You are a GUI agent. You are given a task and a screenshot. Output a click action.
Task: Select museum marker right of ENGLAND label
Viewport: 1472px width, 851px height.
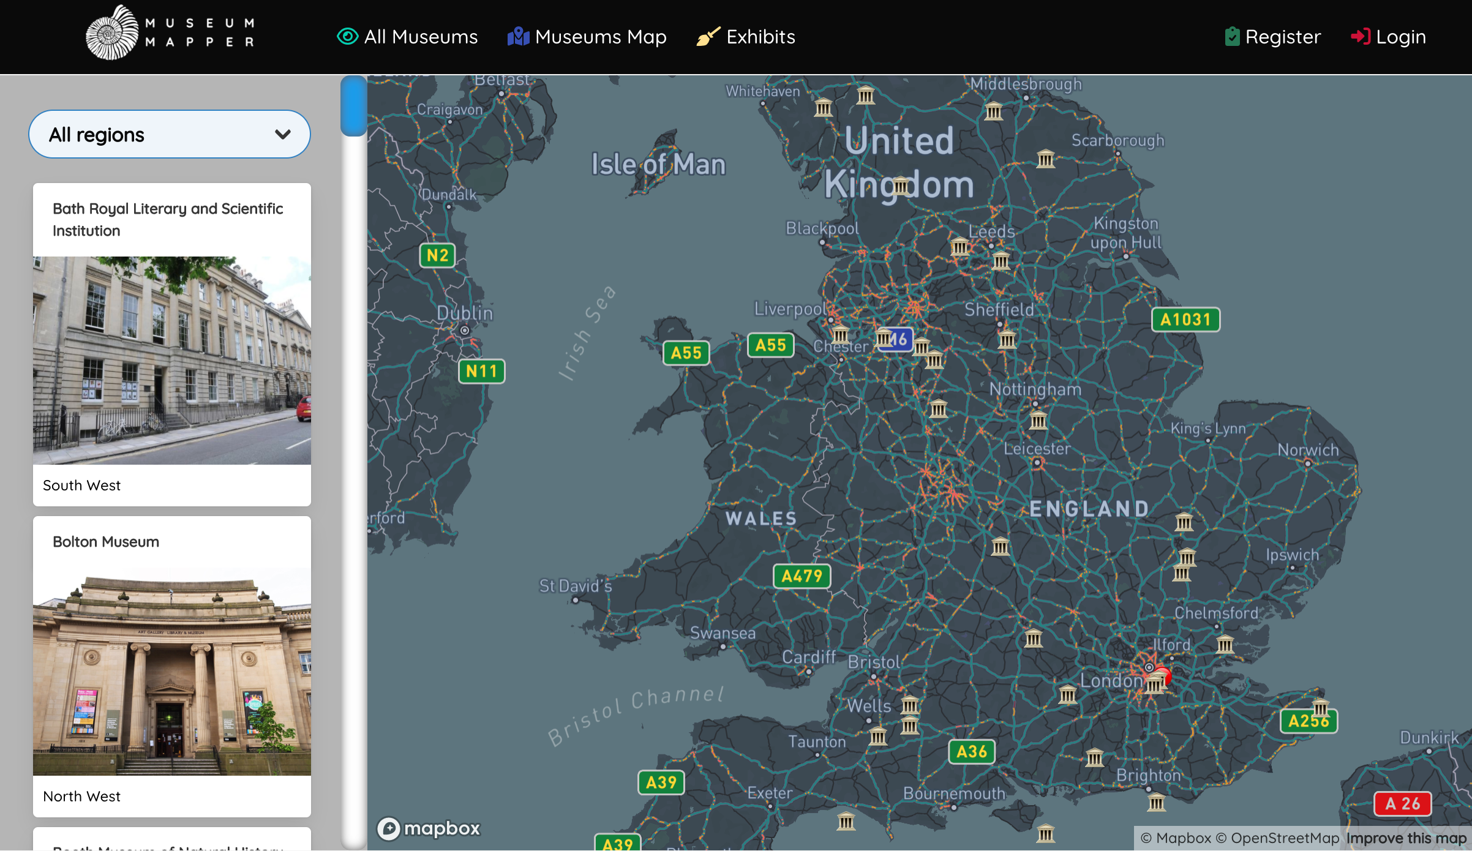click(x=1184, y=522)
